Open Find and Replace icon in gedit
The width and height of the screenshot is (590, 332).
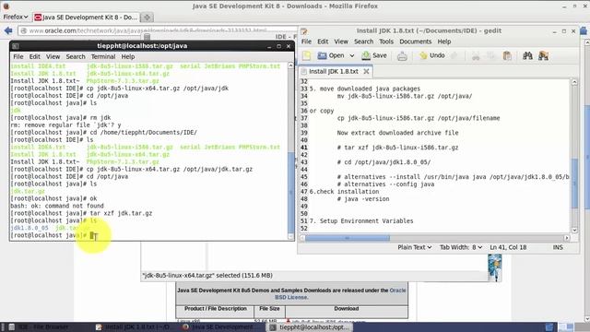543,56
